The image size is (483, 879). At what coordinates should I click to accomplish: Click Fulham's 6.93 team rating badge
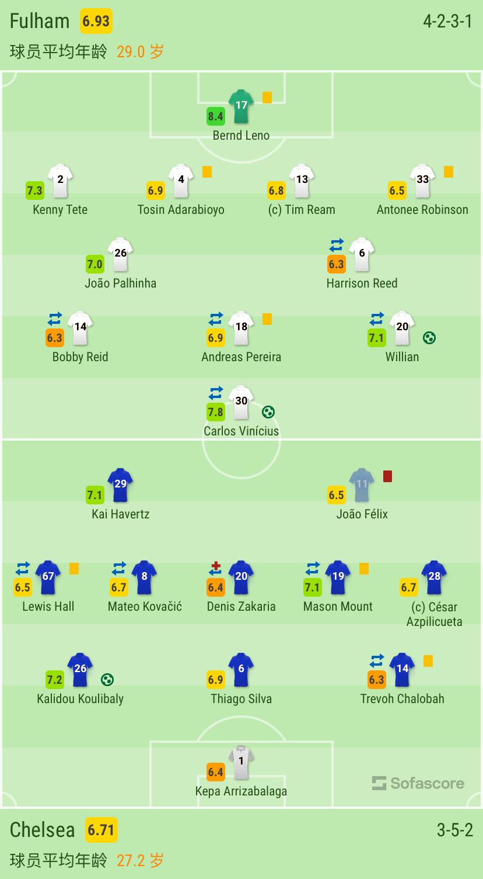(96, 21)
